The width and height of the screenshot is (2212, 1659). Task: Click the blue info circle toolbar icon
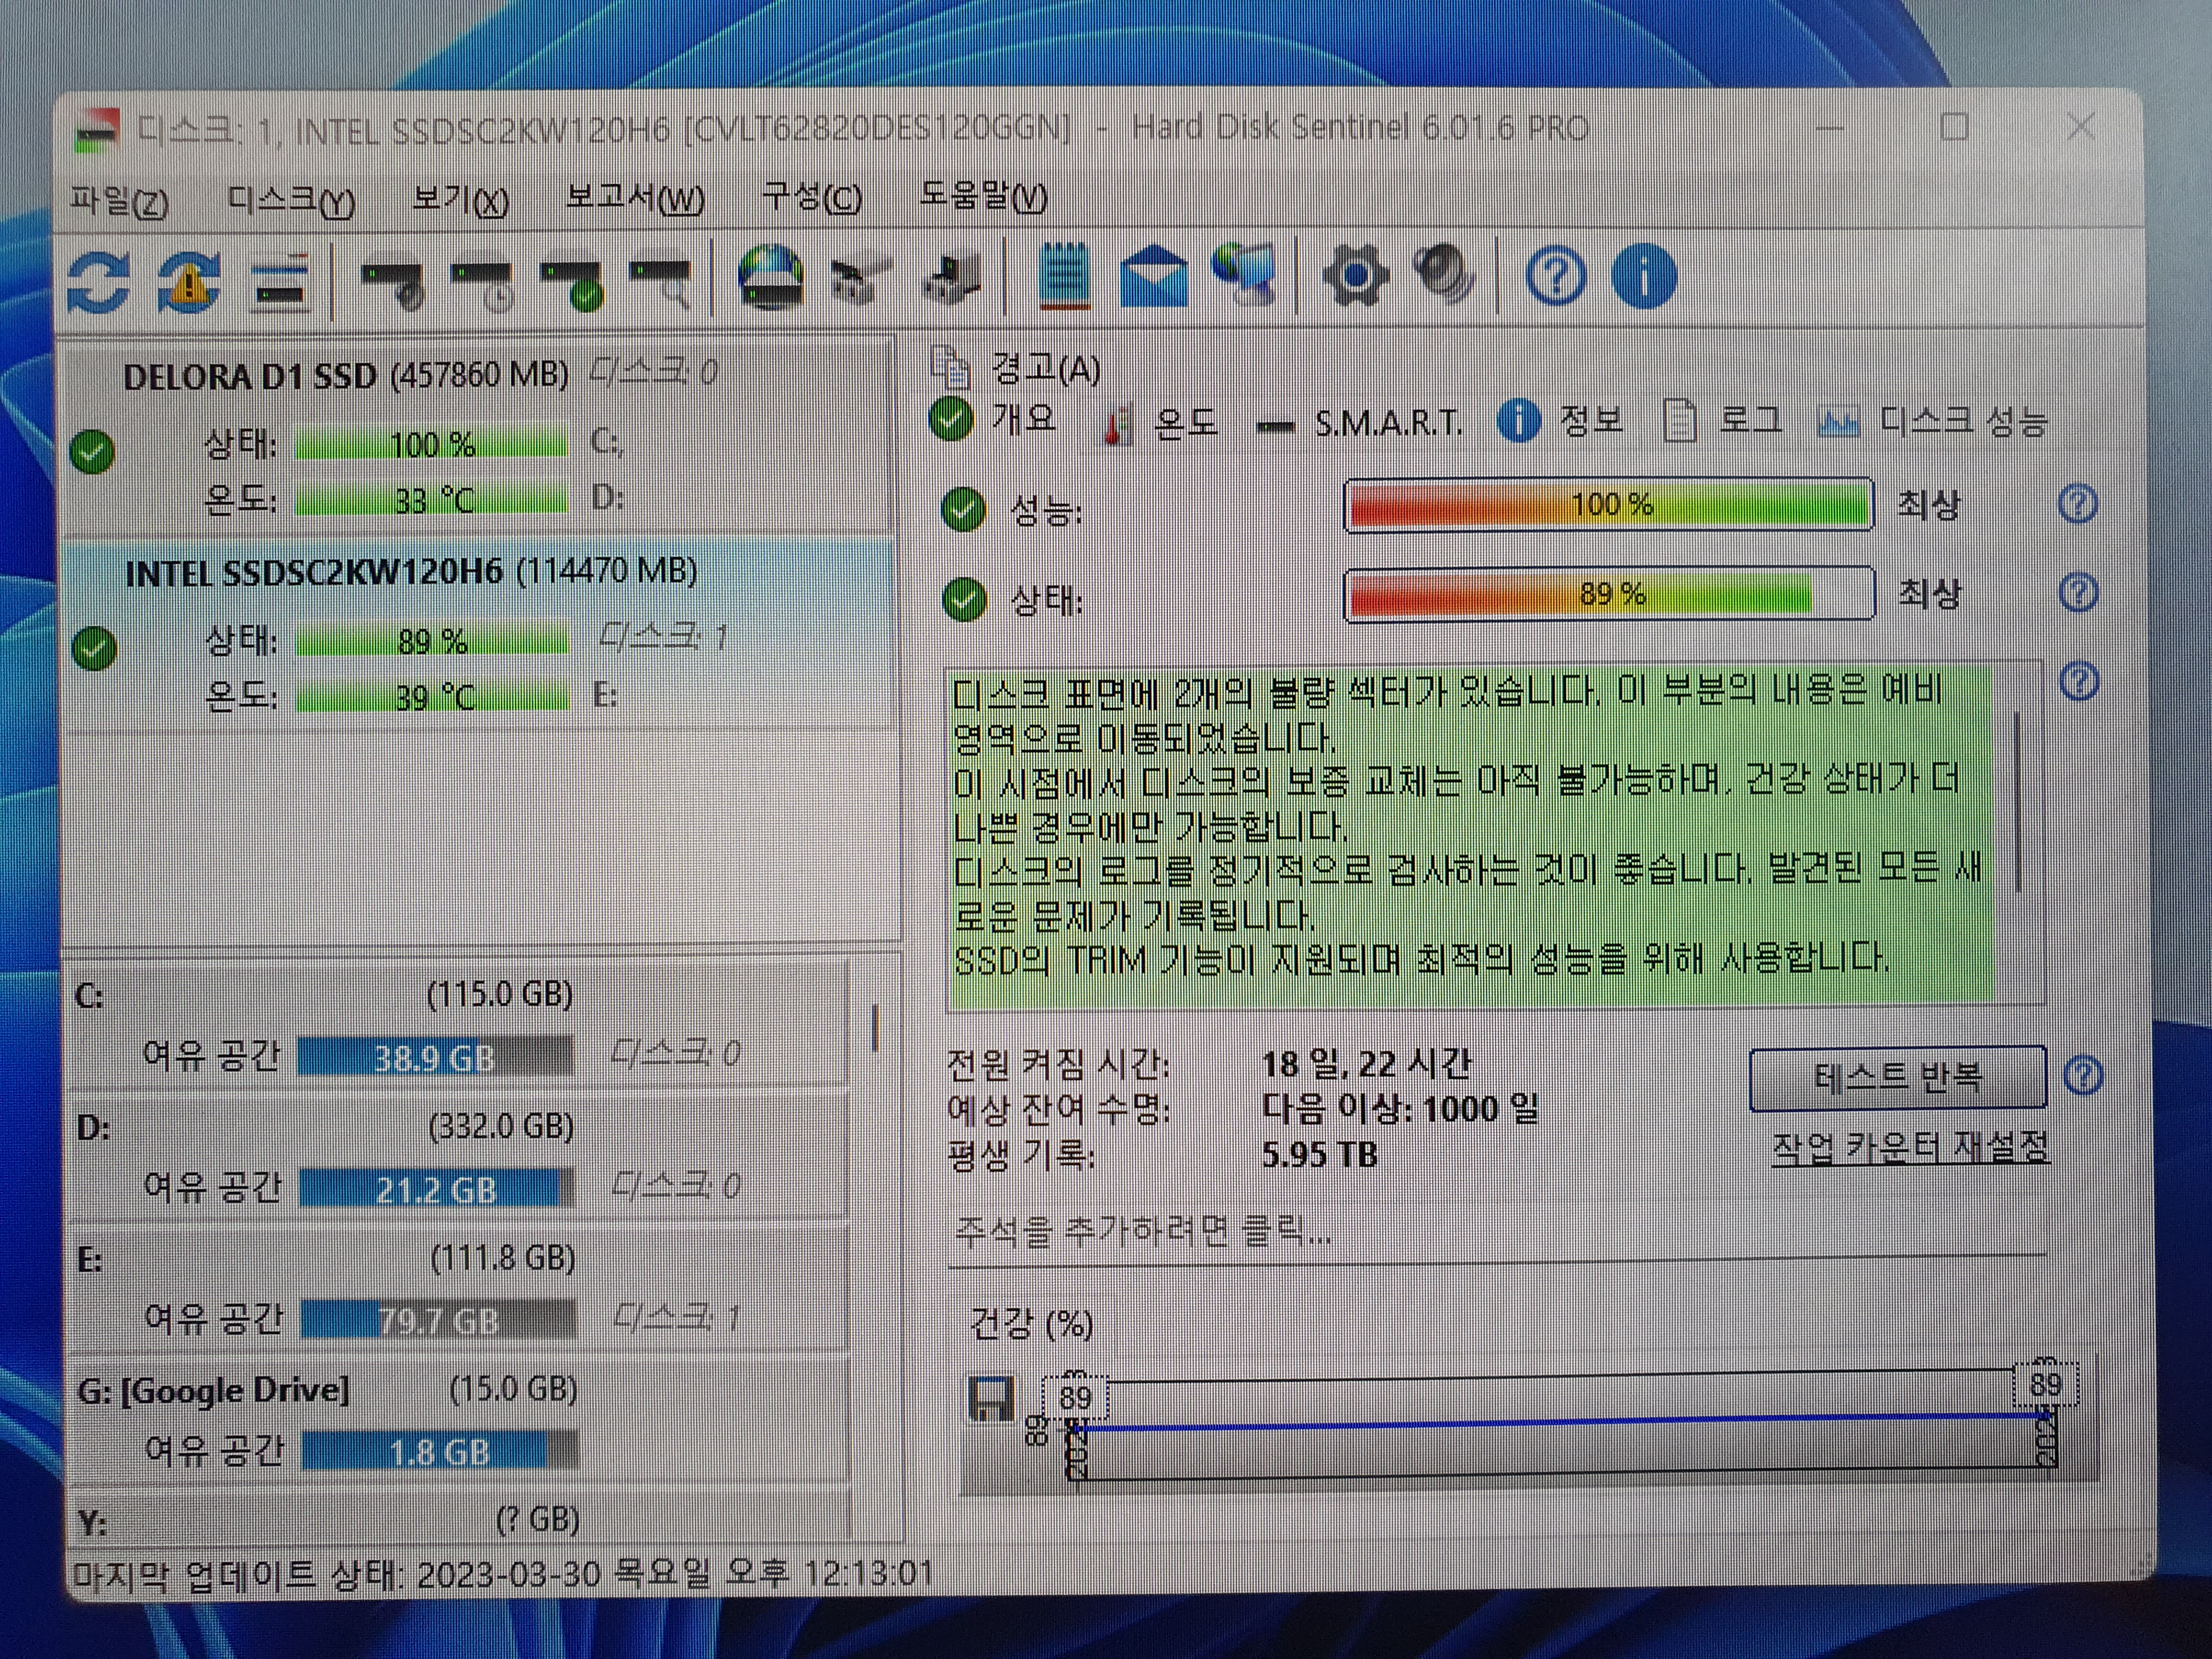[x=1643, y=276]
